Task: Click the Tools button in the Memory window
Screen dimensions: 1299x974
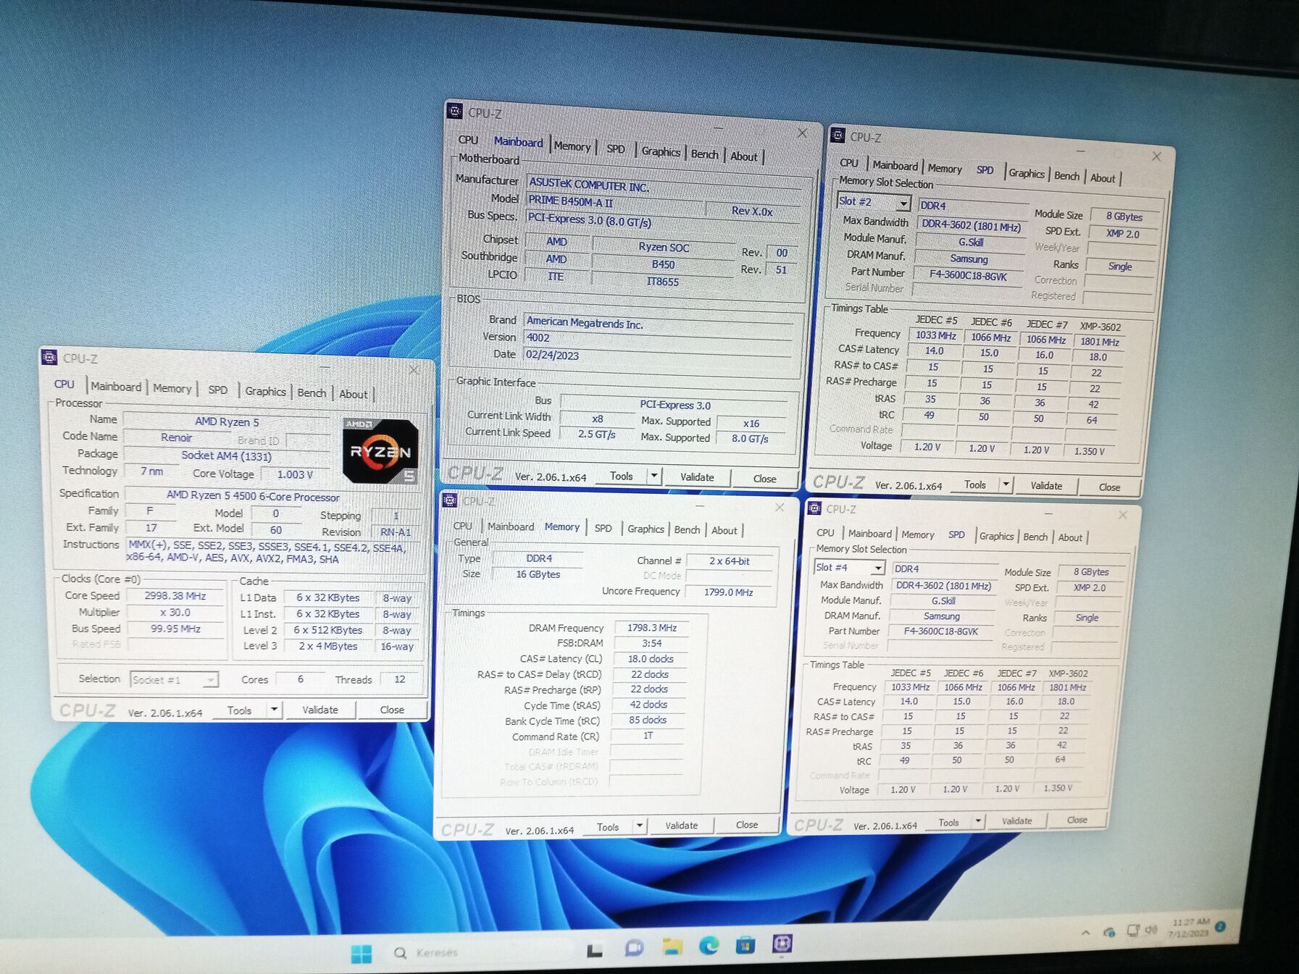Action: pos(608,826)
